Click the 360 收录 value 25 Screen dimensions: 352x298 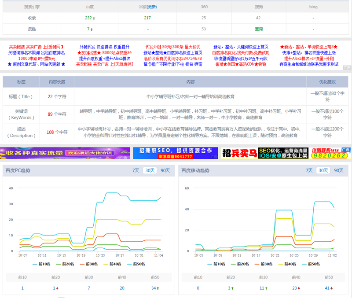tap(204, 18)
